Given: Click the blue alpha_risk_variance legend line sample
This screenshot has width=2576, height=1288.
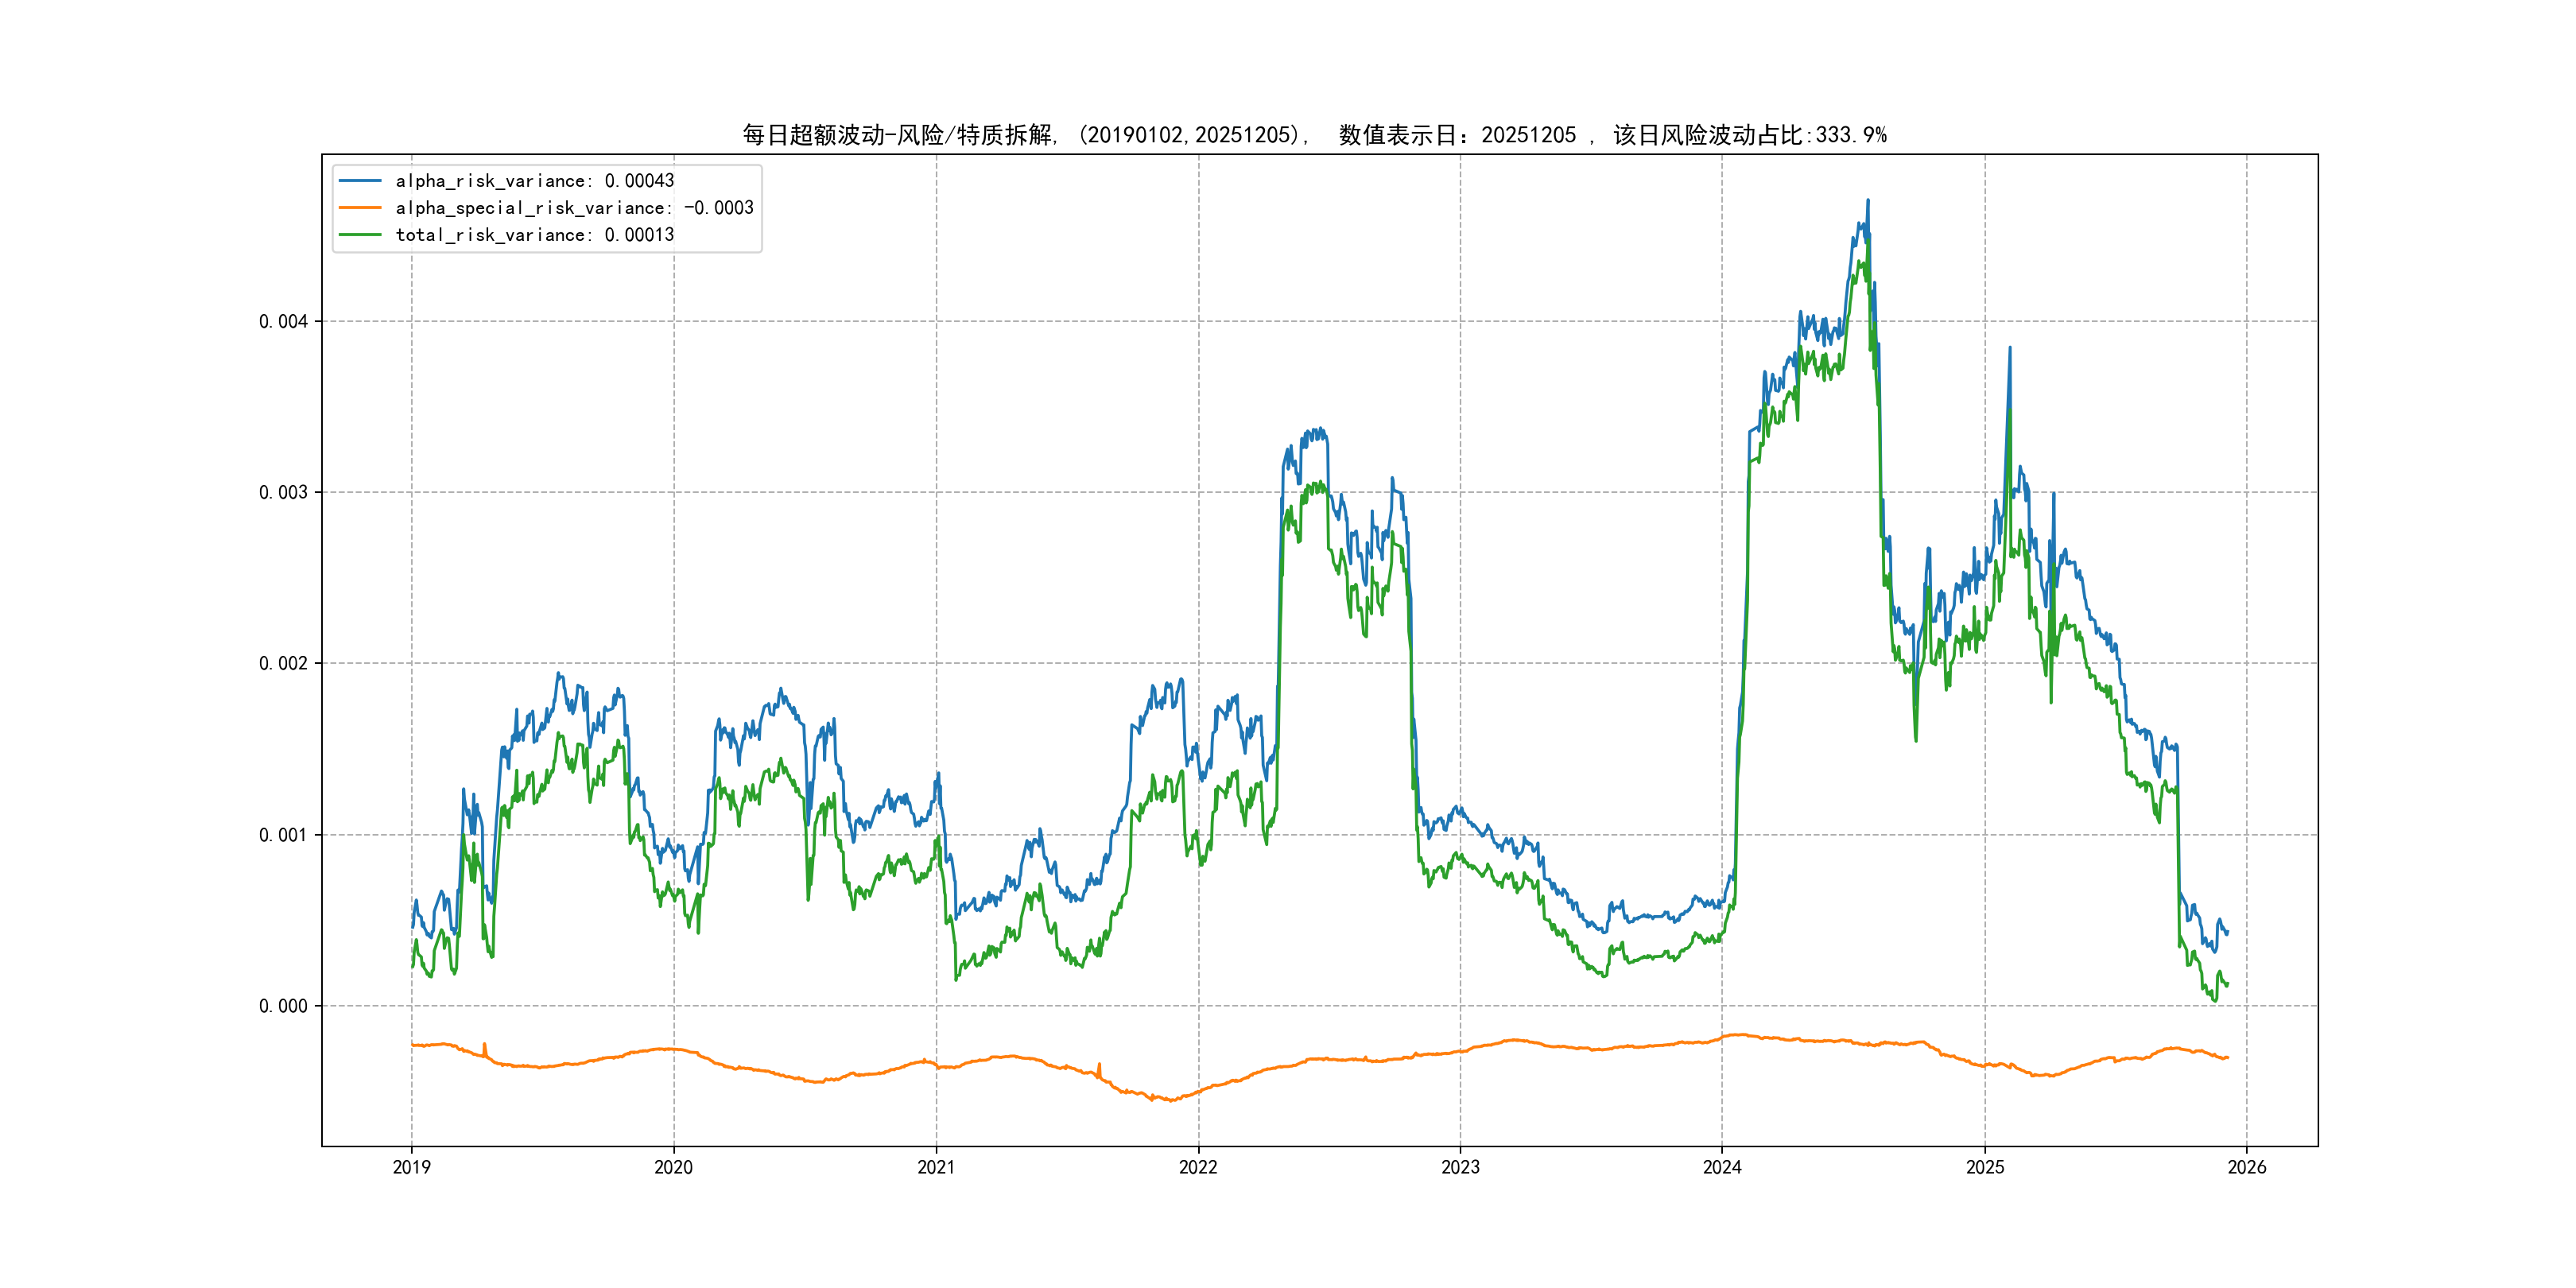Looking at the screenshot, I should (x=360, y=181).
